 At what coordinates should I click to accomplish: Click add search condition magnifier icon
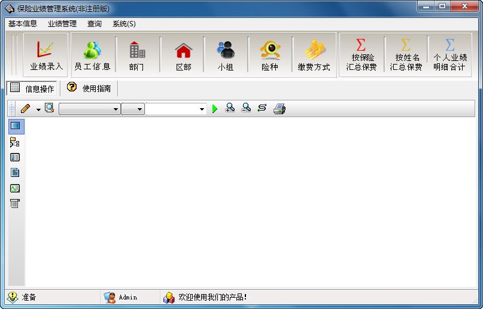230,108
